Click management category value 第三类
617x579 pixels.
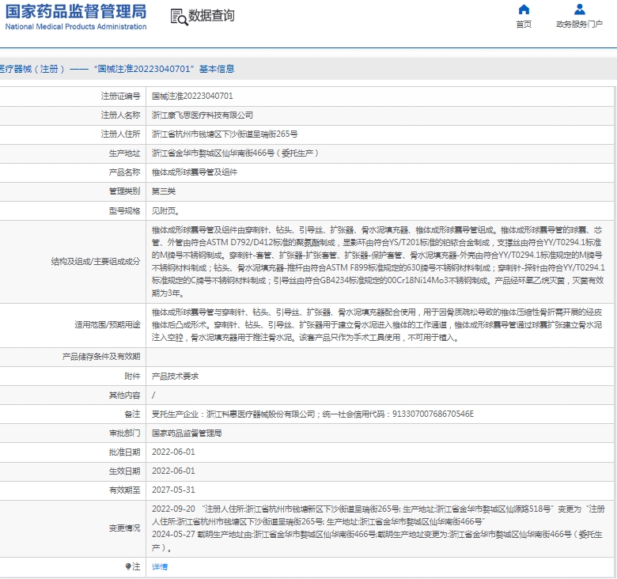tap(164, 191)
